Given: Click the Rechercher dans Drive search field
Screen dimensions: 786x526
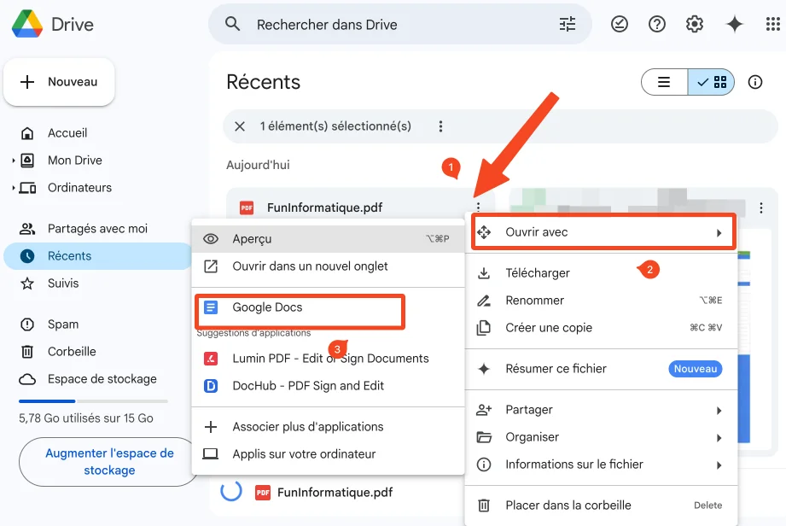Looking at the screenshot, I should [401, 24].
